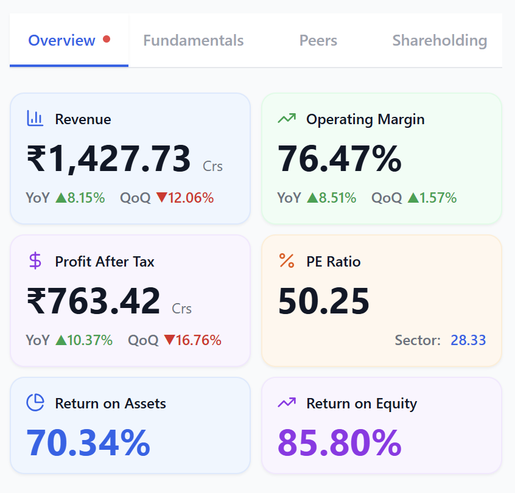The height and width of the screenshot is (493, 515).
Task: Select the Revenue card title
Action: [x=83, y=119]
